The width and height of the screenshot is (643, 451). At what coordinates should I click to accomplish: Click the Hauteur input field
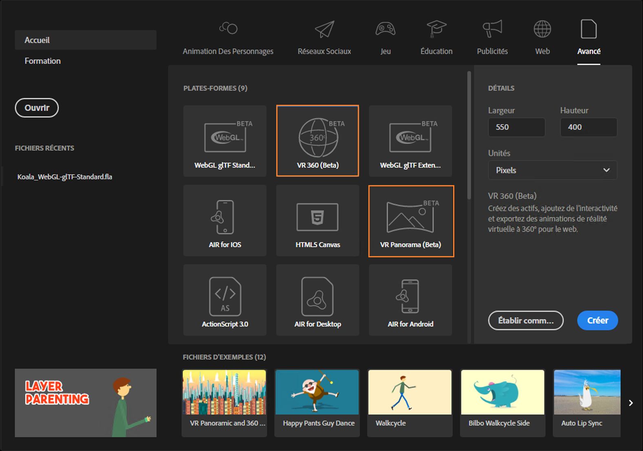[x=588, y=127]
